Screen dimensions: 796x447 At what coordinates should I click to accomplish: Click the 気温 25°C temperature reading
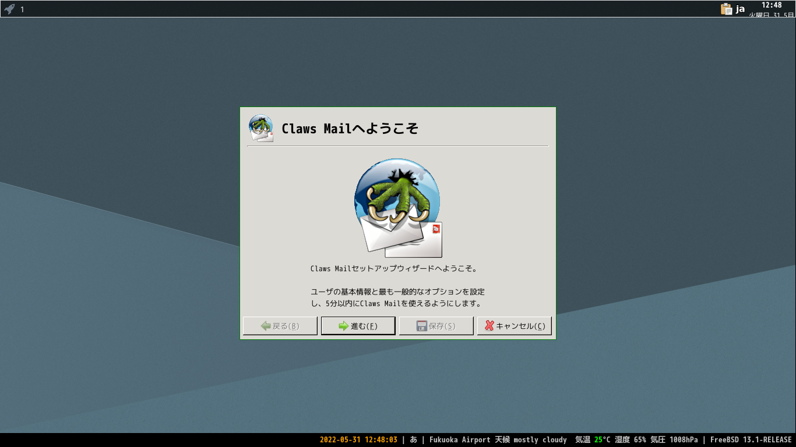[593, 440]
